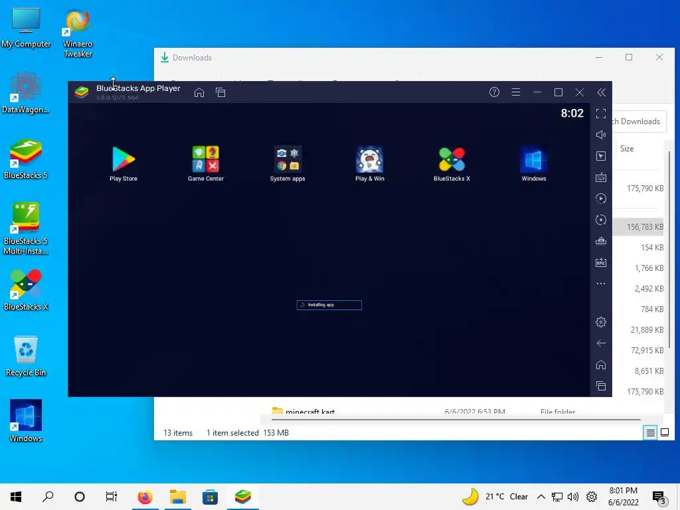Select the 156,783 KB file row
Viewport: 680px width, 510px height.
(x=638, y=227)
